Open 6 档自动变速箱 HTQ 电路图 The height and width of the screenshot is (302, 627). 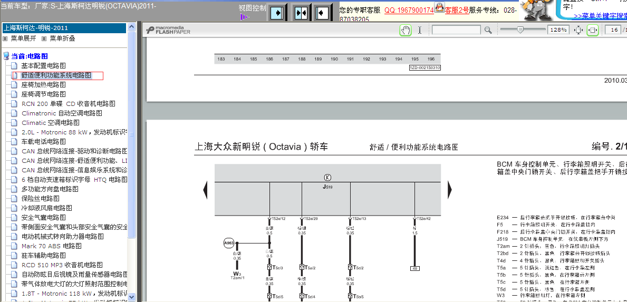[74, 180]
